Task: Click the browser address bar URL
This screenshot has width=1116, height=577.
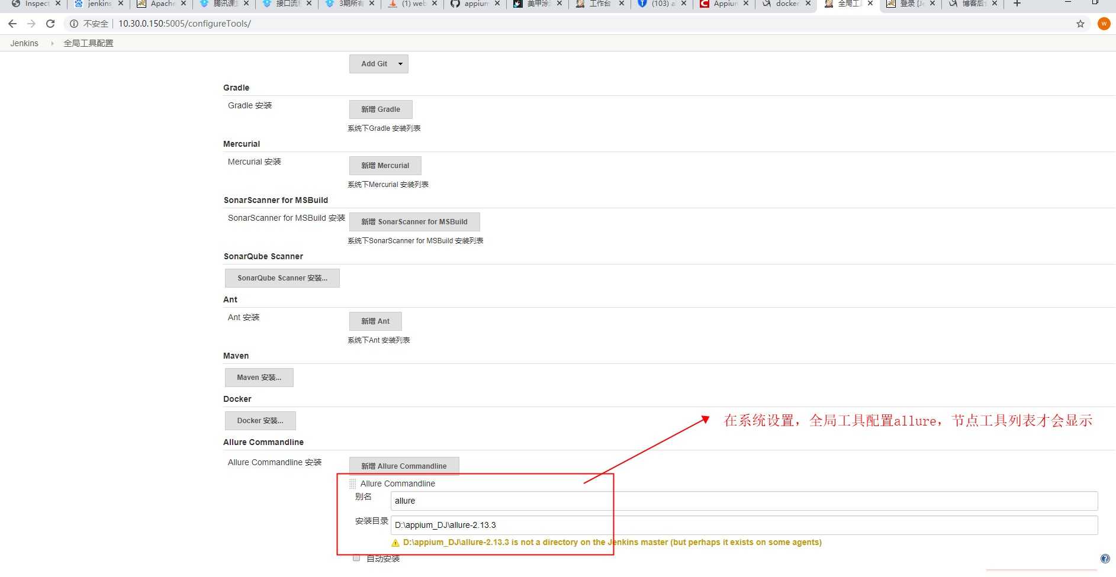Action: coord(185,24)
